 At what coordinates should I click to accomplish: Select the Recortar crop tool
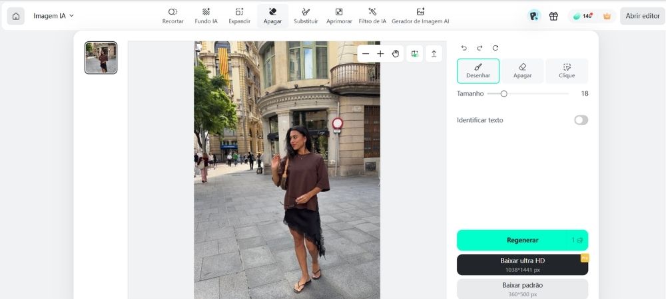173,16
